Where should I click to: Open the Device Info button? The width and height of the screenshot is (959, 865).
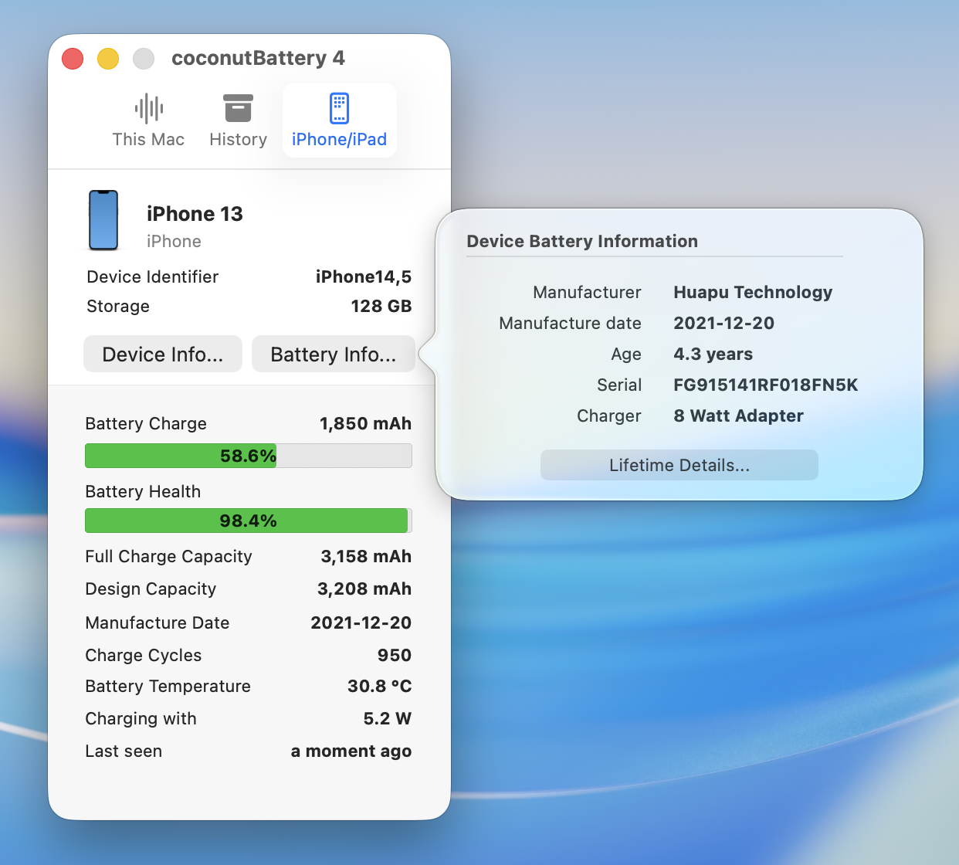[163, 354]
